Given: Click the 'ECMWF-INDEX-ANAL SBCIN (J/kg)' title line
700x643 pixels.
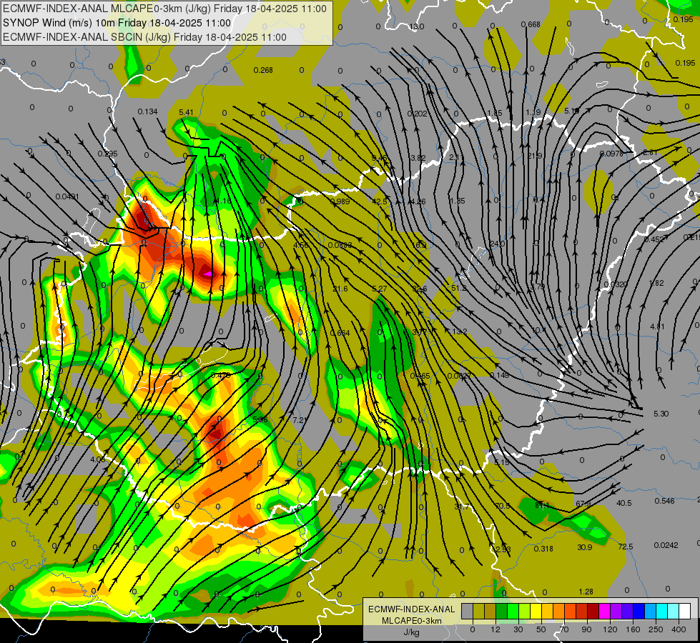Looking at the screenshot, I should coord(87,37).
